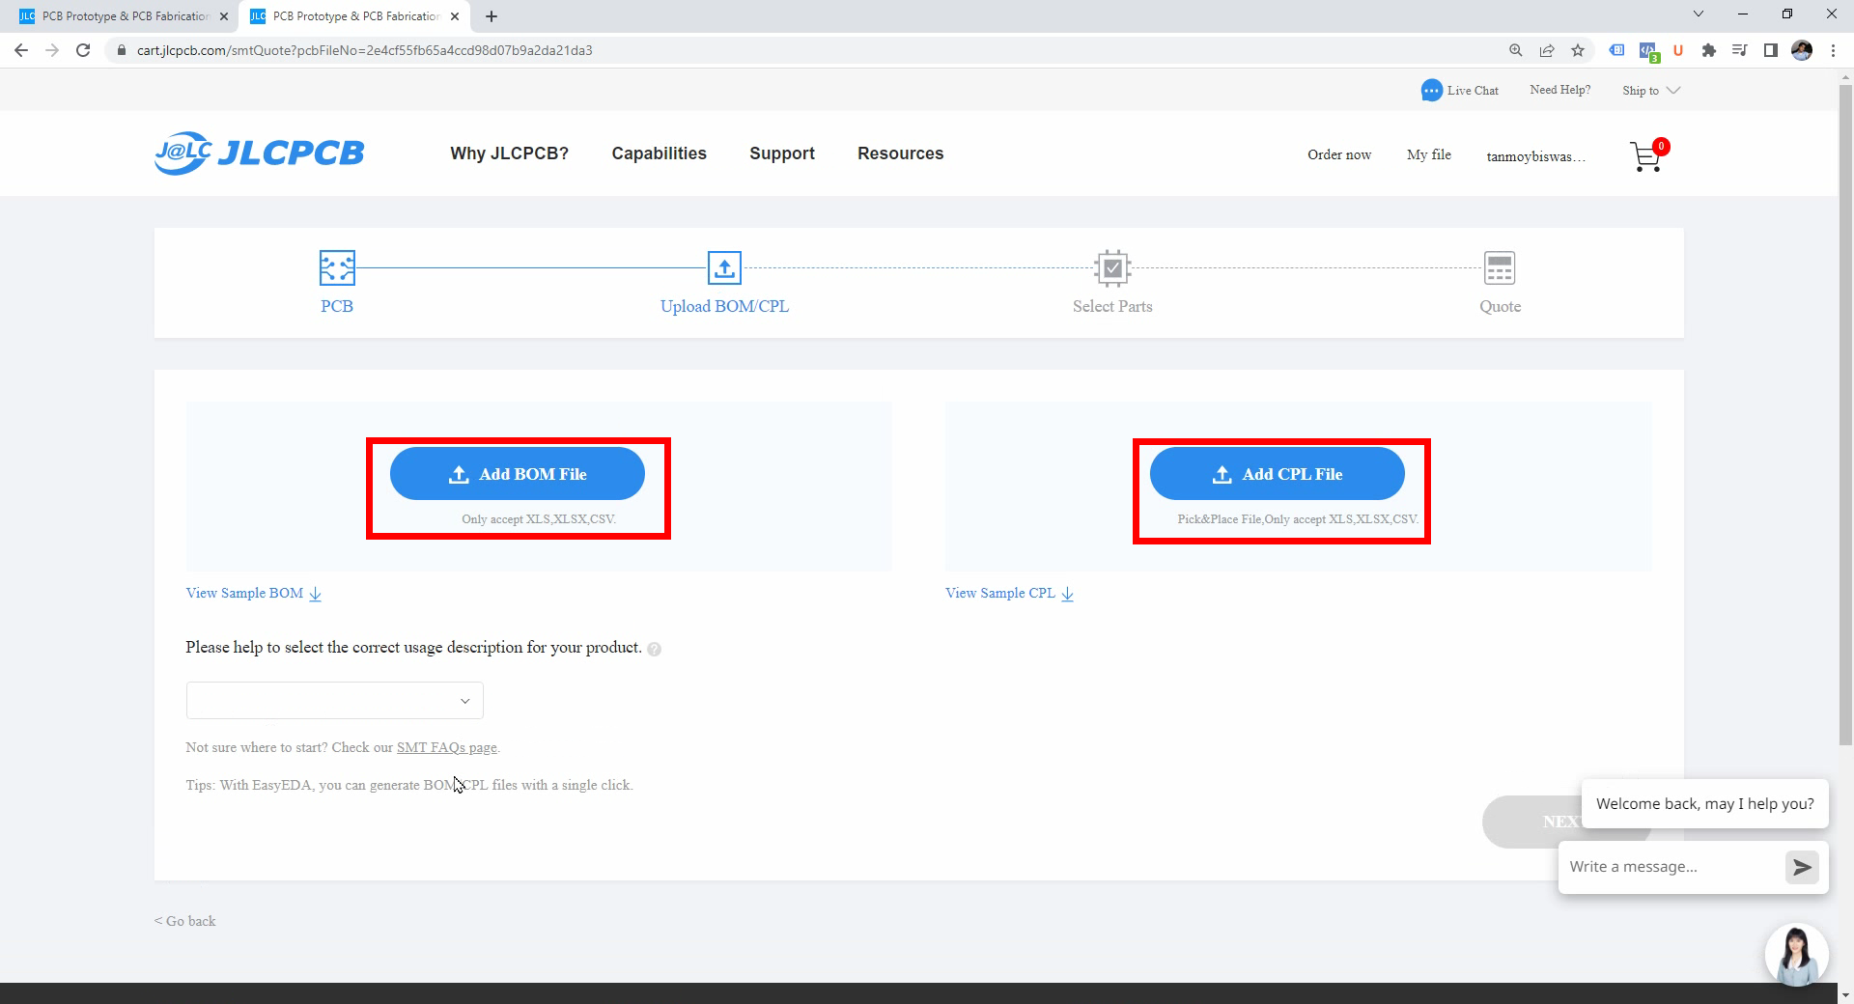Open a new browser tab

point(492,16)
